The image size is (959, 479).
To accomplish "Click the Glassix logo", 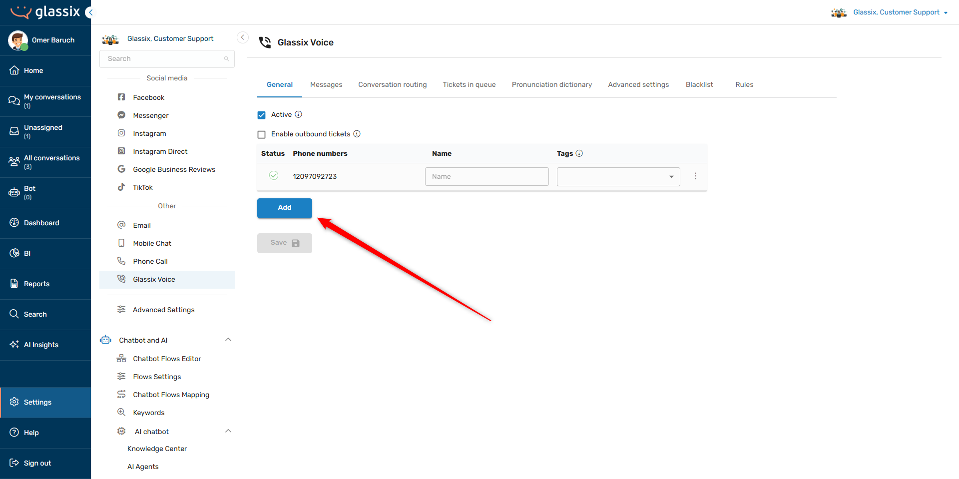I will coord(45,12).
